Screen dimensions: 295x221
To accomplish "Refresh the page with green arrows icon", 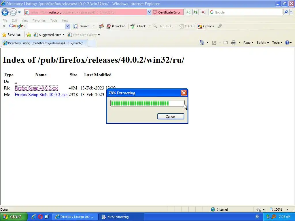I will click(196, 12).
